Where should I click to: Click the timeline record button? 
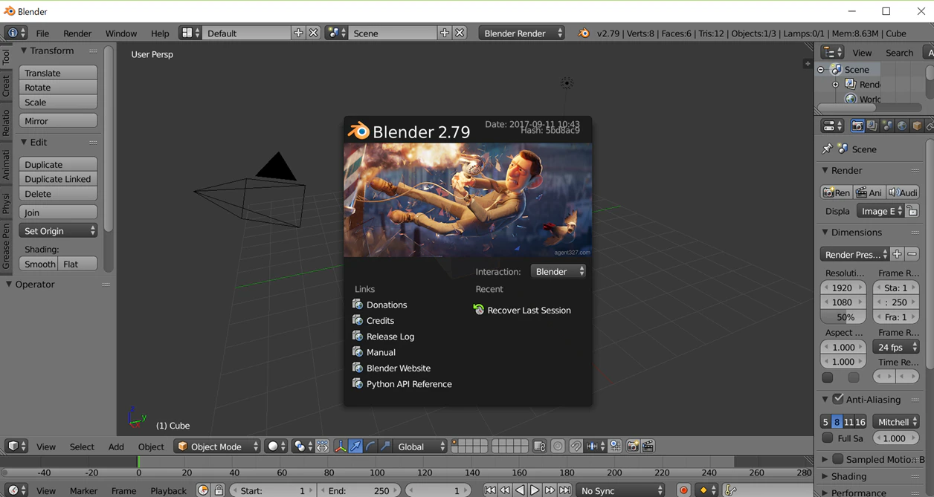click(683, 490)
